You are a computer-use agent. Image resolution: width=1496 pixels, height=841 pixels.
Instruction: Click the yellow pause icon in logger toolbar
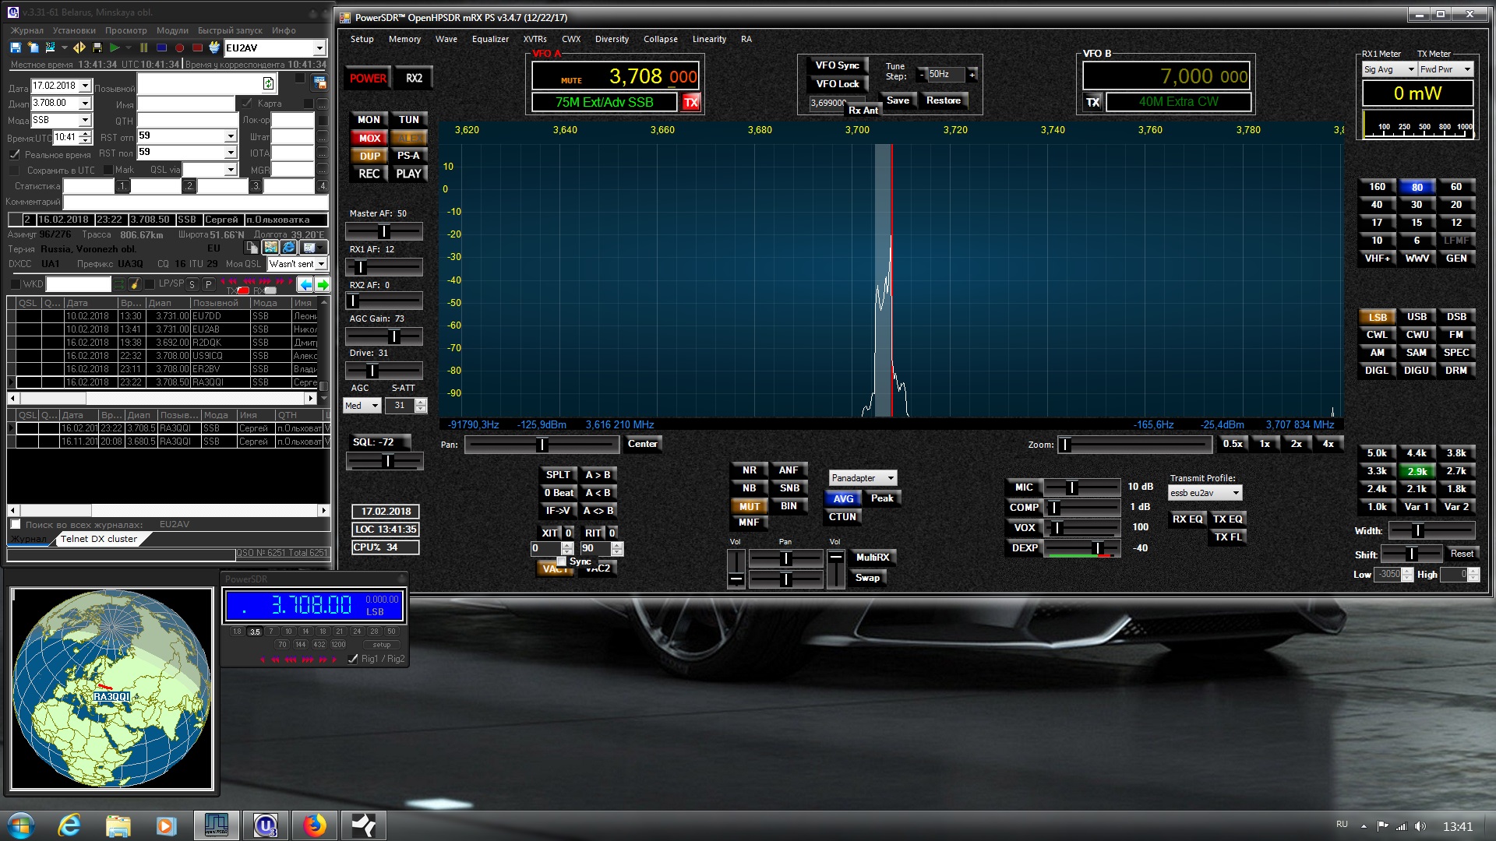click(143, 48)
